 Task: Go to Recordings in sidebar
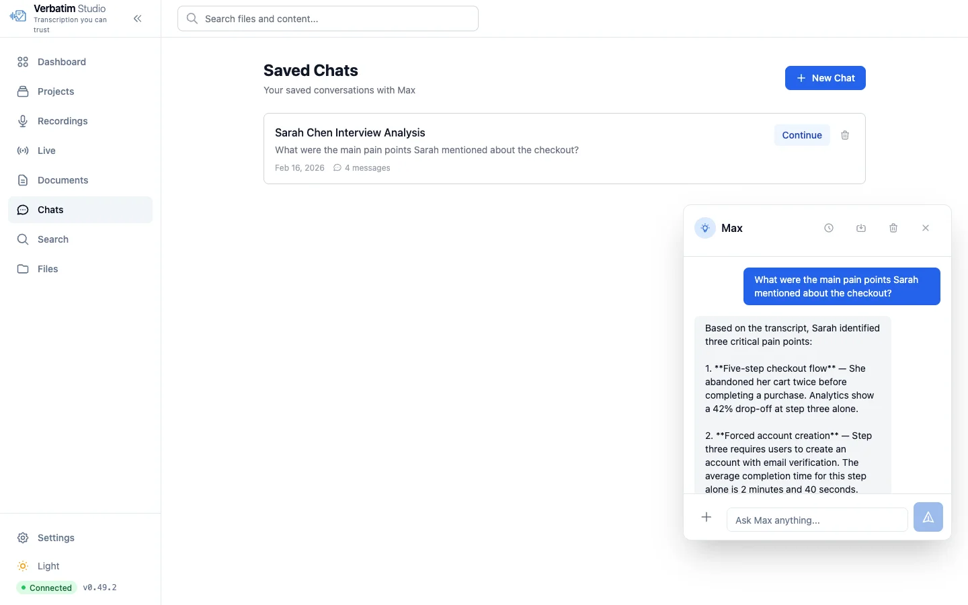[63, 121]
